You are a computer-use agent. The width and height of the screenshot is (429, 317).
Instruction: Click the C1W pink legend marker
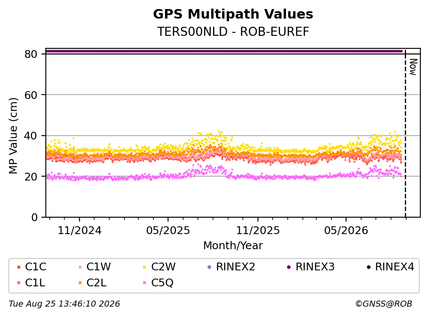coord(80,267)
